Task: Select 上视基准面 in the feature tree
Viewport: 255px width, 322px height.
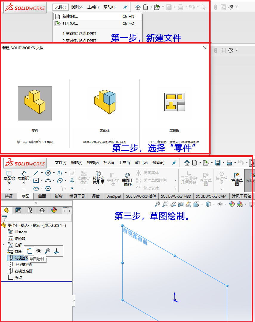Action: (23, 264)
